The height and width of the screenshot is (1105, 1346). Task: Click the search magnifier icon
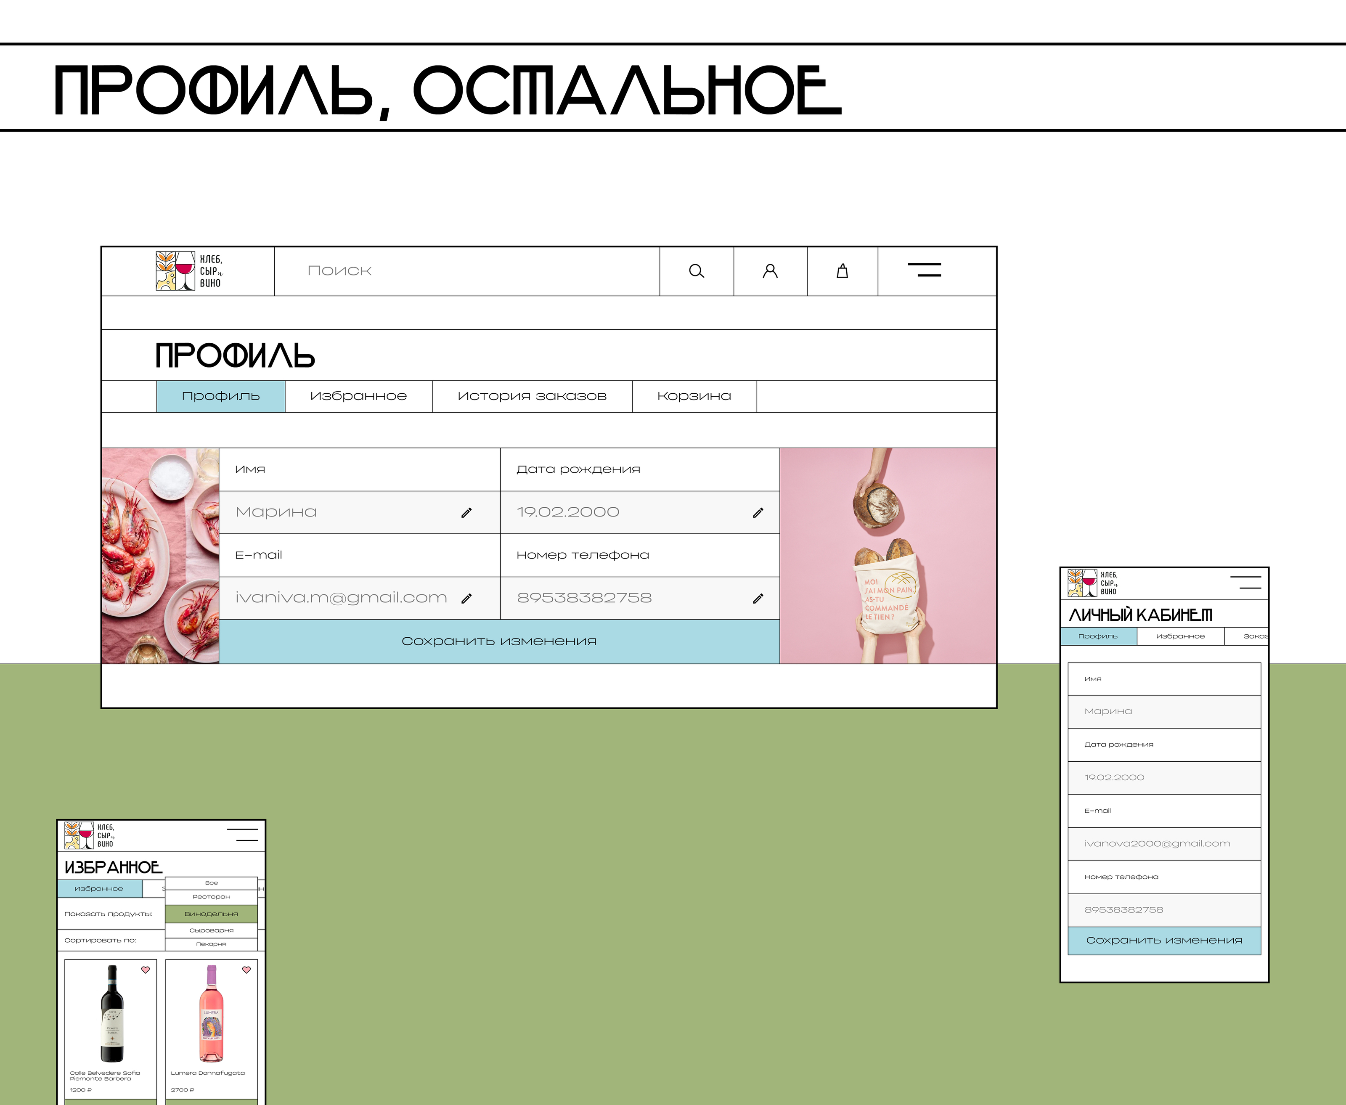click(x=696, y=271)
